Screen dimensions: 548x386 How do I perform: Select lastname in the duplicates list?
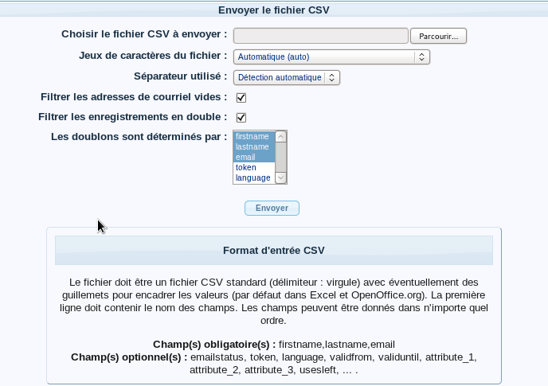252,147
